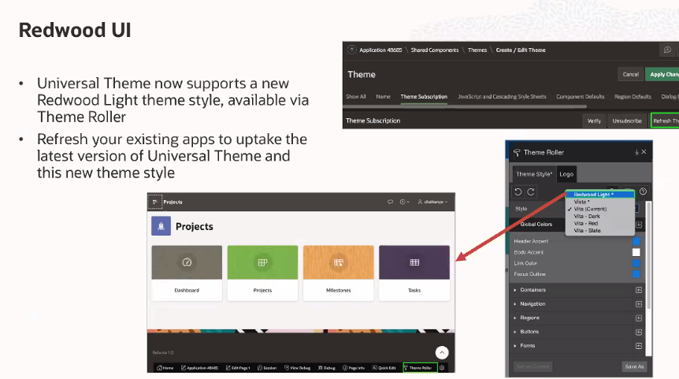679x379 pixels.
Task: Open Theme Roller from the developer toolbar
Action: tap(420, 368)
